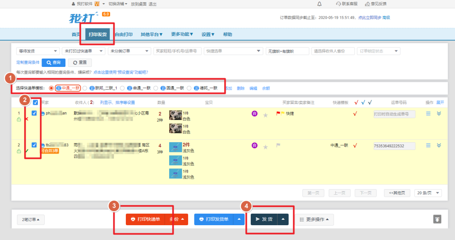Open the arrow next to 打印发货单
This screenshot has height=240, width=455.
coord(239,219)
